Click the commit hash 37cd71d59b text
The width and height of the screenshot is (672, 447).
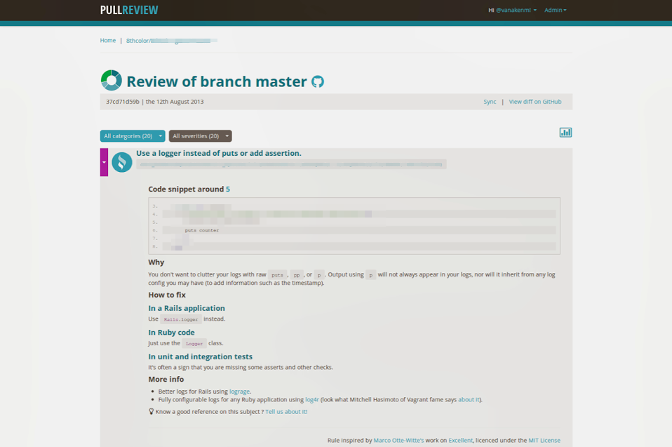(123, 102)
